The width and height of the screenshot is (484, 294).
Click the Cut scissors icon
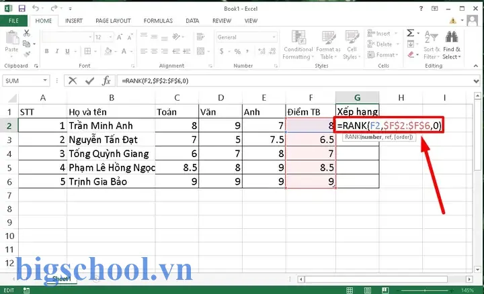pos(26,34)
